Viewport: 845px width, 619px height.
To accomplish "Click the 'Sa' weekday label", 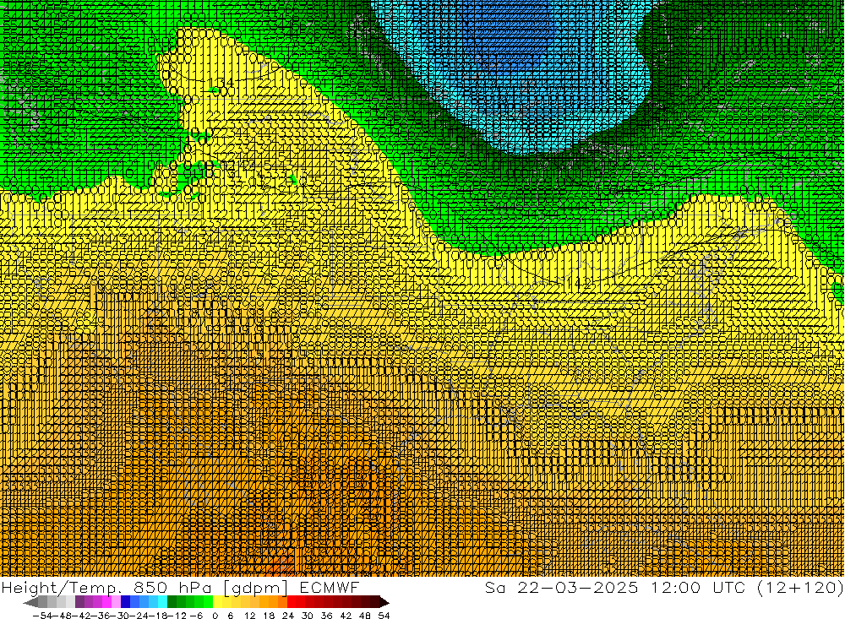I will 494,588.
